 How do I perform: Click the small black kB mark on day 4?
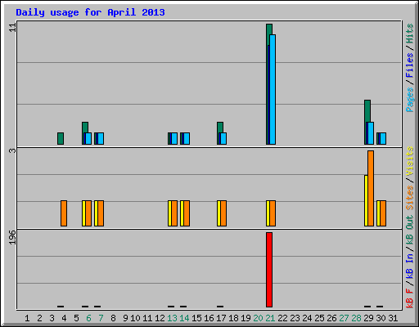click(61, 307)
